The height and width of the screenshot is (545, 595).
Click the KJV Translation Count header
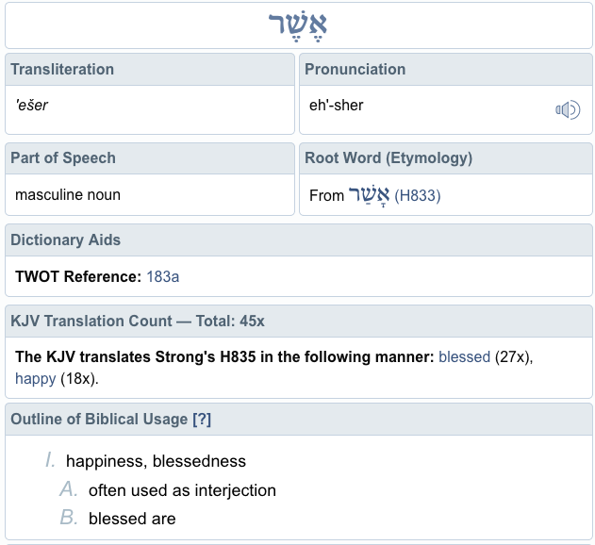[138, 322]
